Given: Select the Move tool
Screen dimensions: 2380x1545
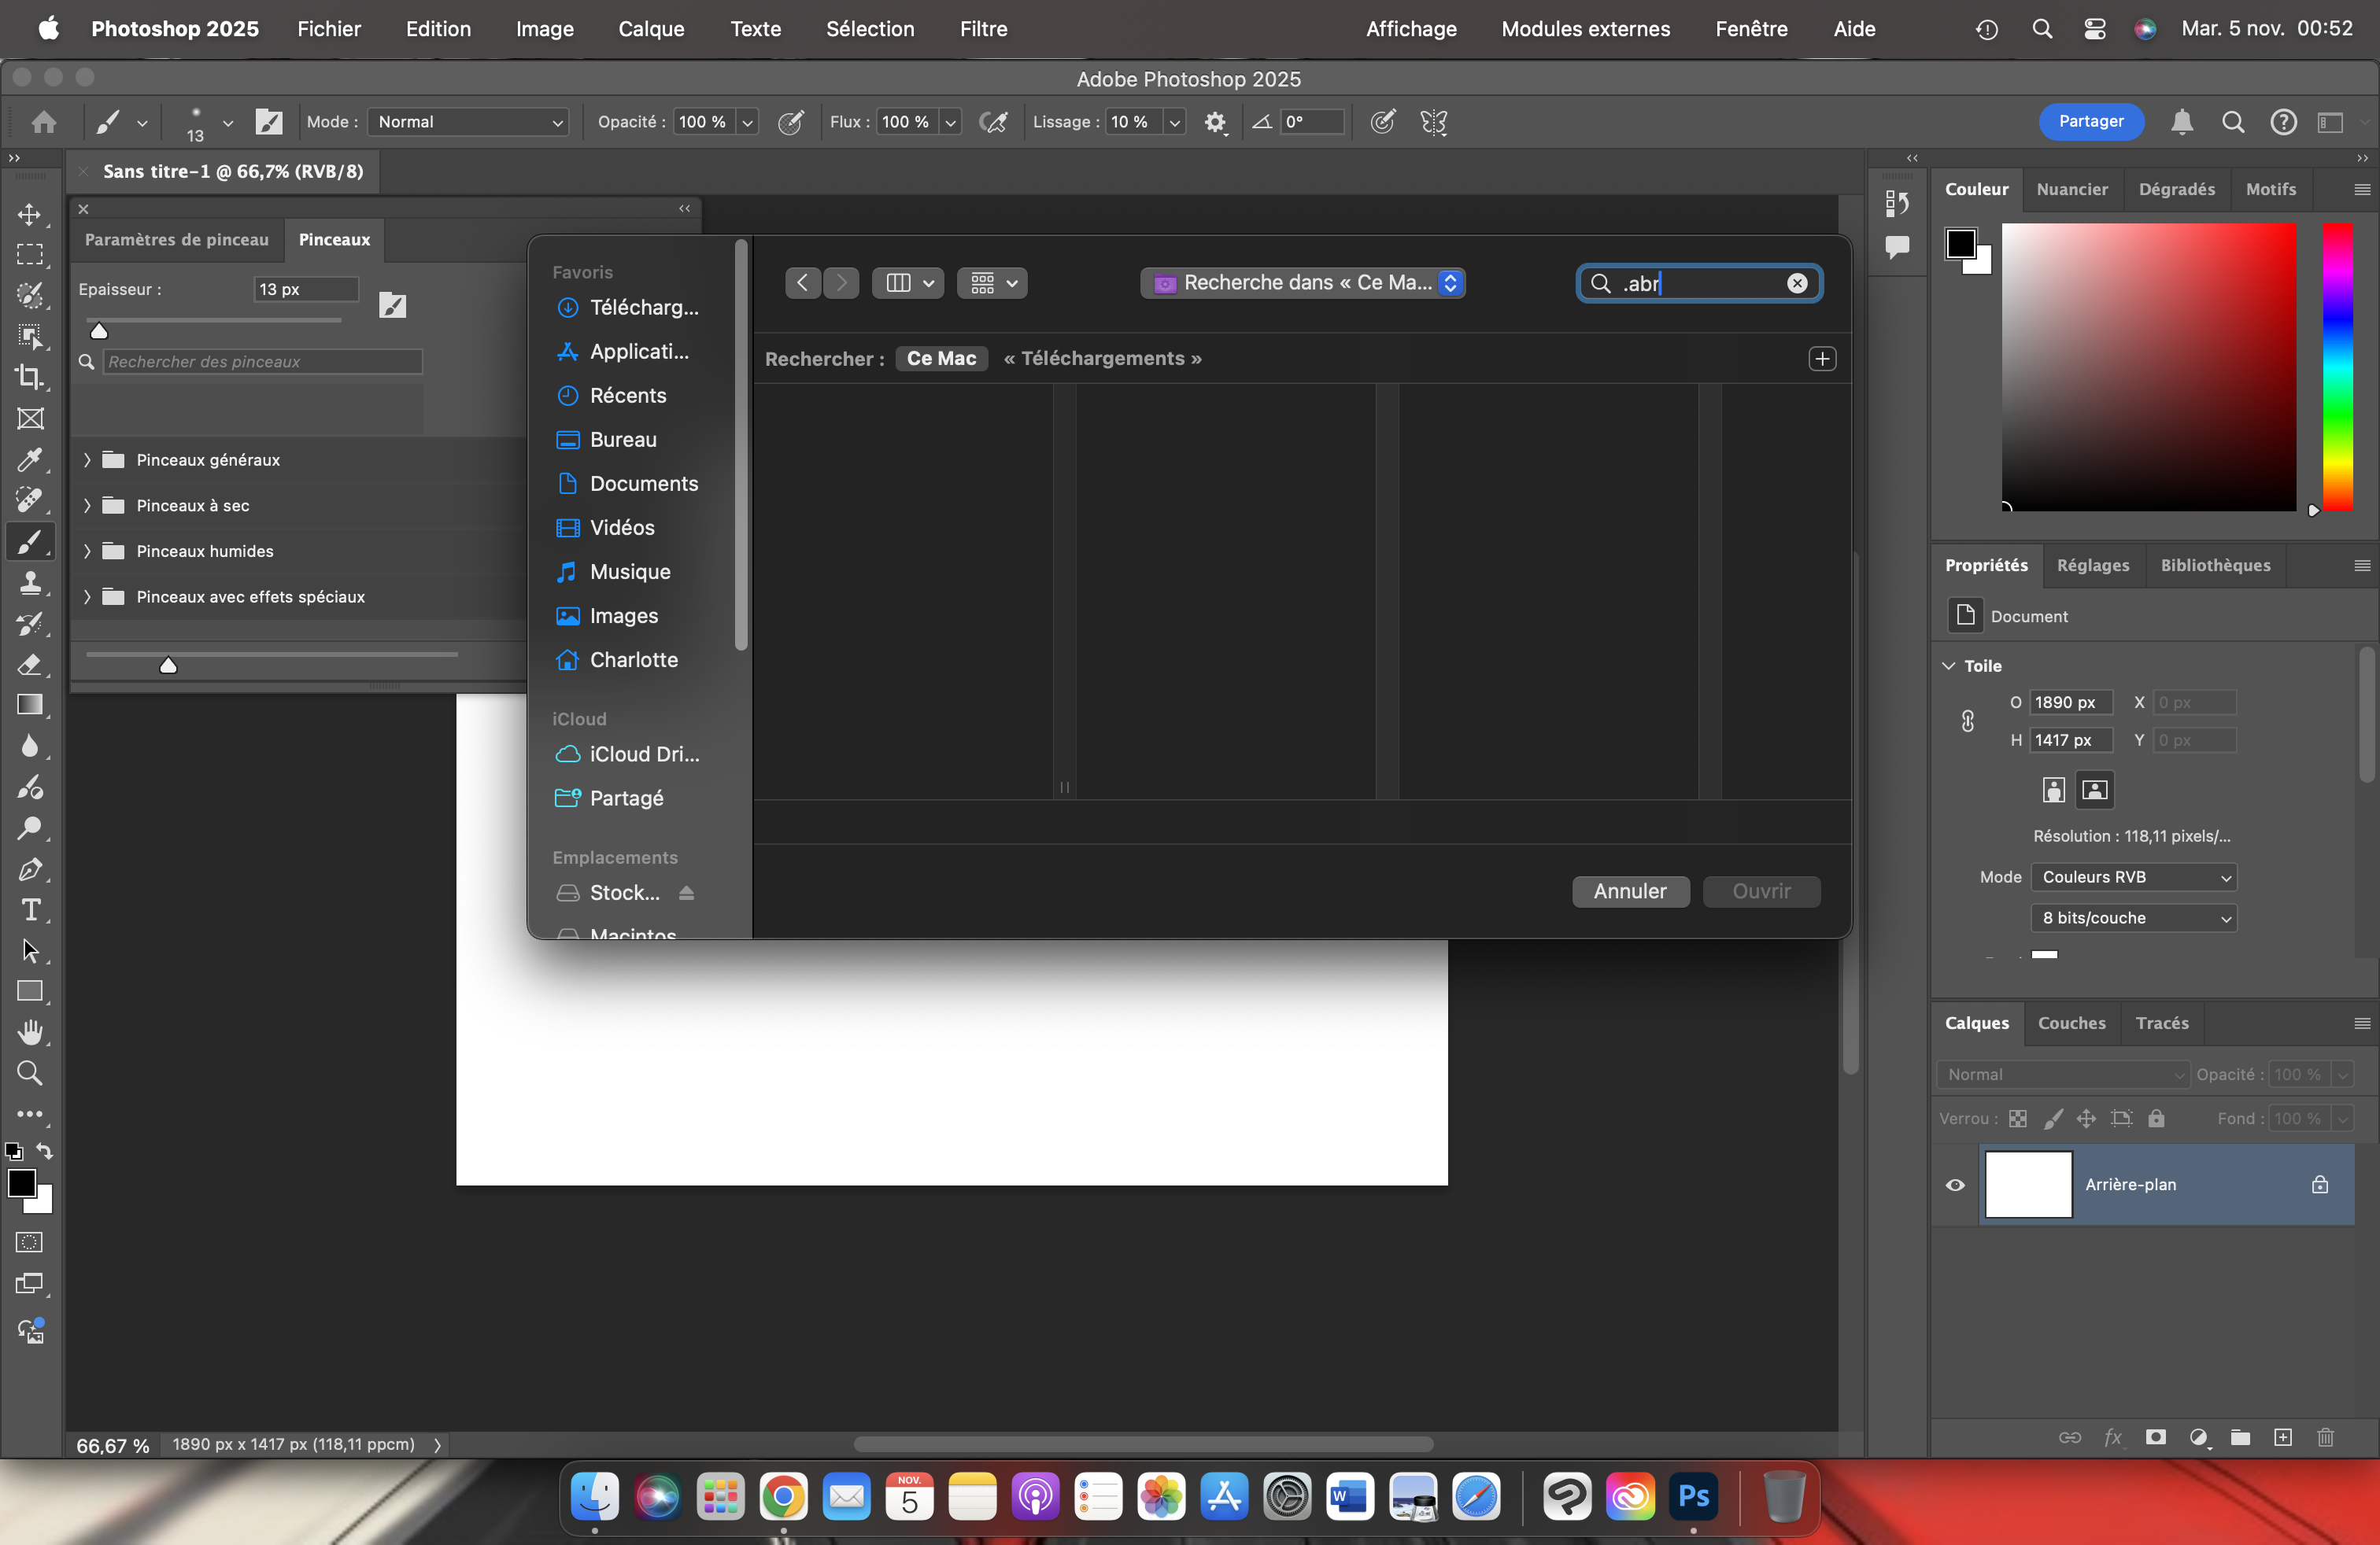Looking at the screenshot, I should point(31,214).
